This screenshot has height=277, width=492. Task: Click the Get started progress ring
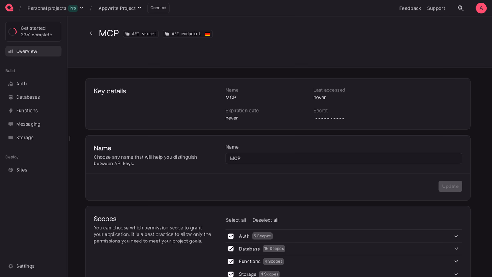point(13,32)
